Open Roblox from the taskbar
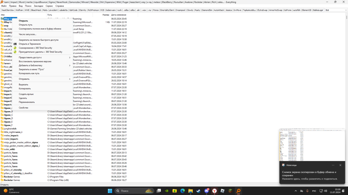The height and width of the screenshot is (195, 348). tap(222, 191)
